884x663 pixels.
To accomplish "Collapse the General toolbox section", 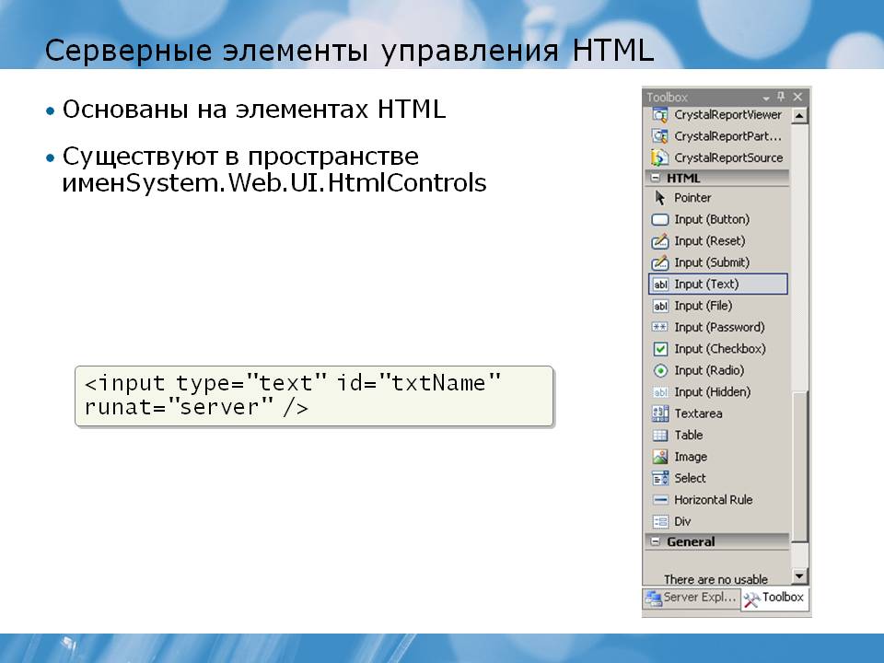I will (x=655, y=541).
